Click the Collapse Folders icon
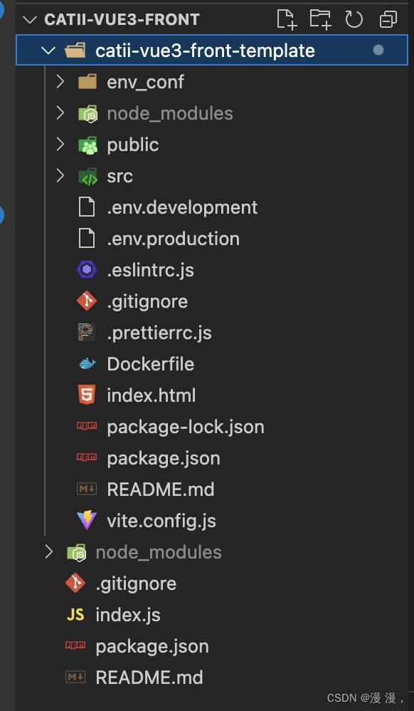The height and width of the screenshot is (711, 414). coord(387,19)
